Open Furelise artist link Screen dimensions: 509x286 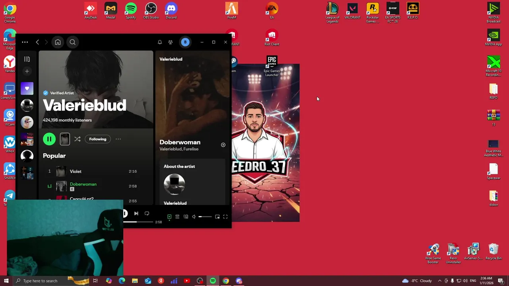coord(191,149)
